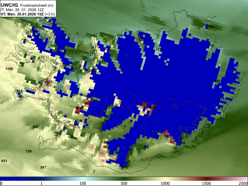Click the map value label 165
Viewport: 248px width, 186px height.
click(x=159, y=50)
